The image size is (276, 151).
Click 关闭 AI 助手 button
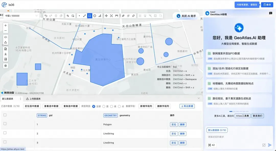pos(186,16)
